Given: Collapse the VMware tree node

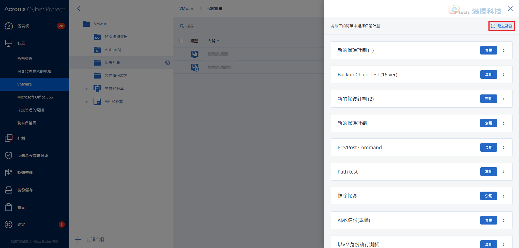Looking at the screenshot, I should 76,24.
